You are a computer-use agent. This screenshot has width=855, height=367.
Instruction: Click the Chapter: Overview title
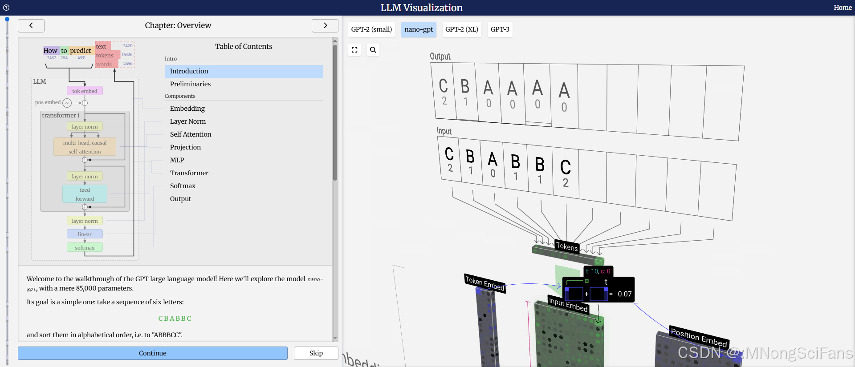point(178,25)
